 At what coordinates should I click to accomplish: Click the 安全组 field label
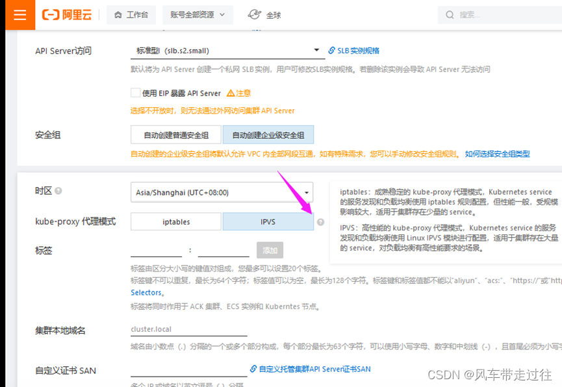pyautogui.click(x=47, y=135)
